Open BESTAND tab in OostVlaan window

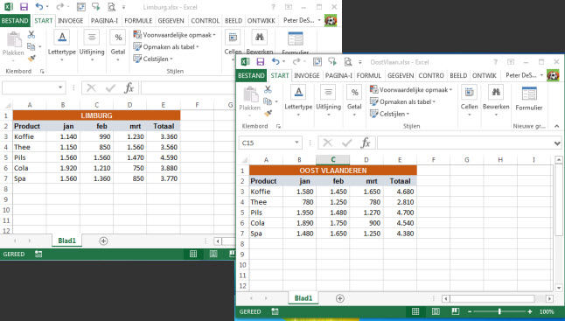(x=251, y=75)
